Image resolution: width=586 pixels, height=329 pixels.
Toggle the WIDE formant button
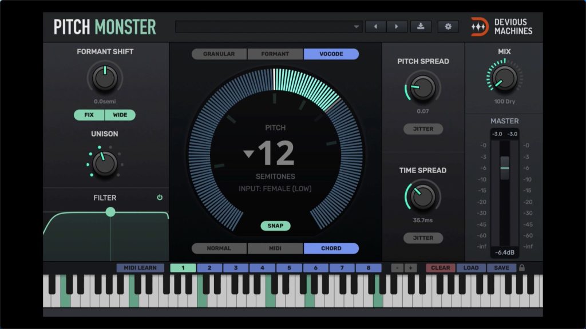coord(120,115)
